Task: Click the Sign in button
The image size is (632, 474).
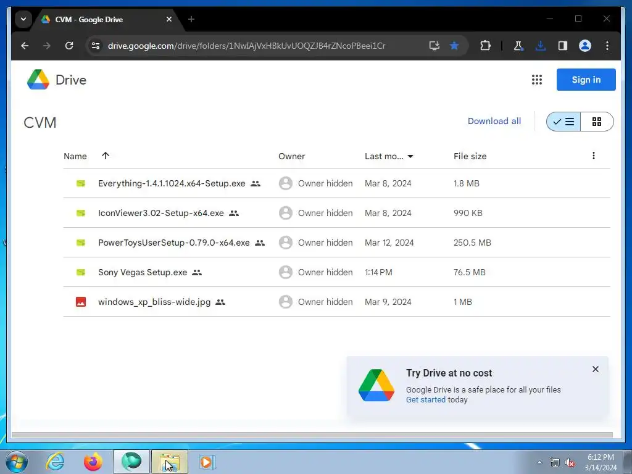Action: pyautogui.click(x=586, y=80)
